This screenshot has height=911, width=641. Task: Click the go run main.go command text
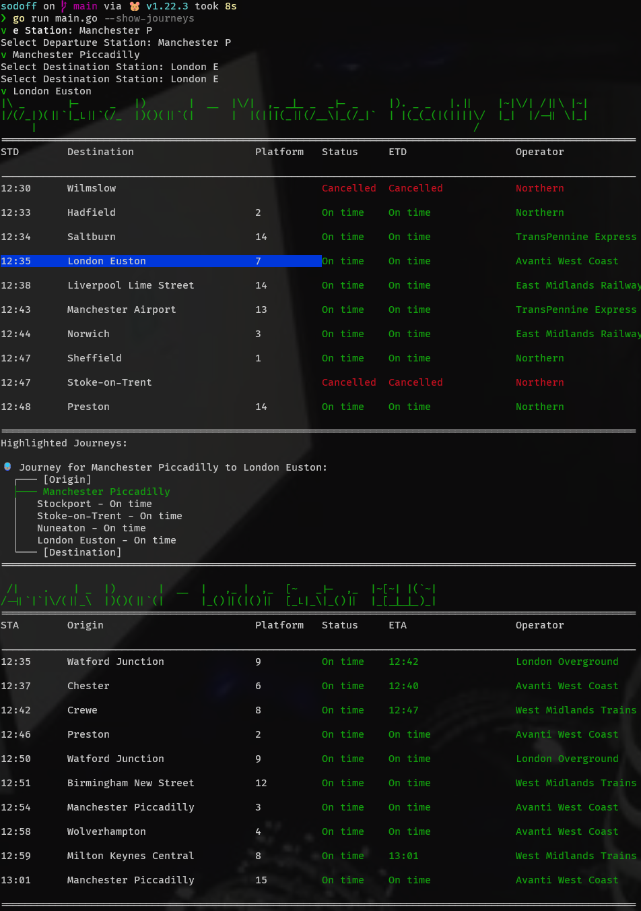[x=55, y=18]
